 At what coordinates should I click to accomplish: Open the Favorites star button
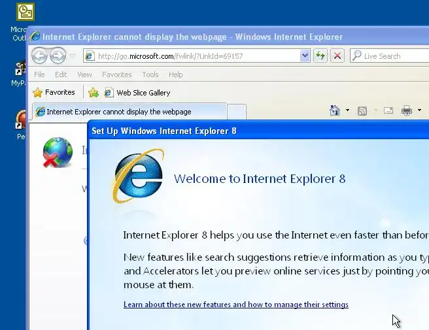click(x=54, y=92)
